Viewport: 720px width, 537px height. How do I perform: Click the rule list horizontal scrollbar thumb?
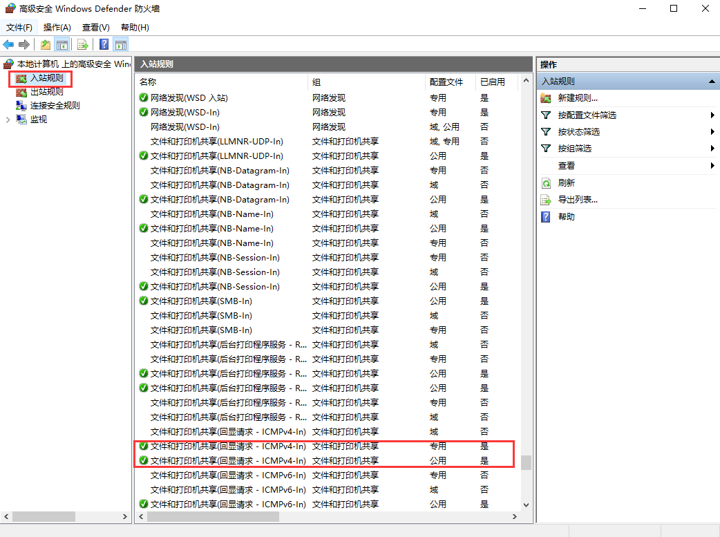pyautogui.click(x=213, y=517)
